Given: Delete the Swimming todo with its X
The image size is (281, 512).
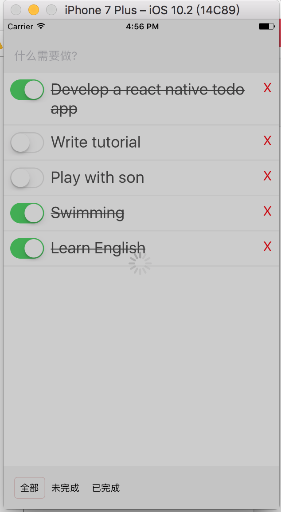Looking at the screenshot, I should [x=267, y=211].
